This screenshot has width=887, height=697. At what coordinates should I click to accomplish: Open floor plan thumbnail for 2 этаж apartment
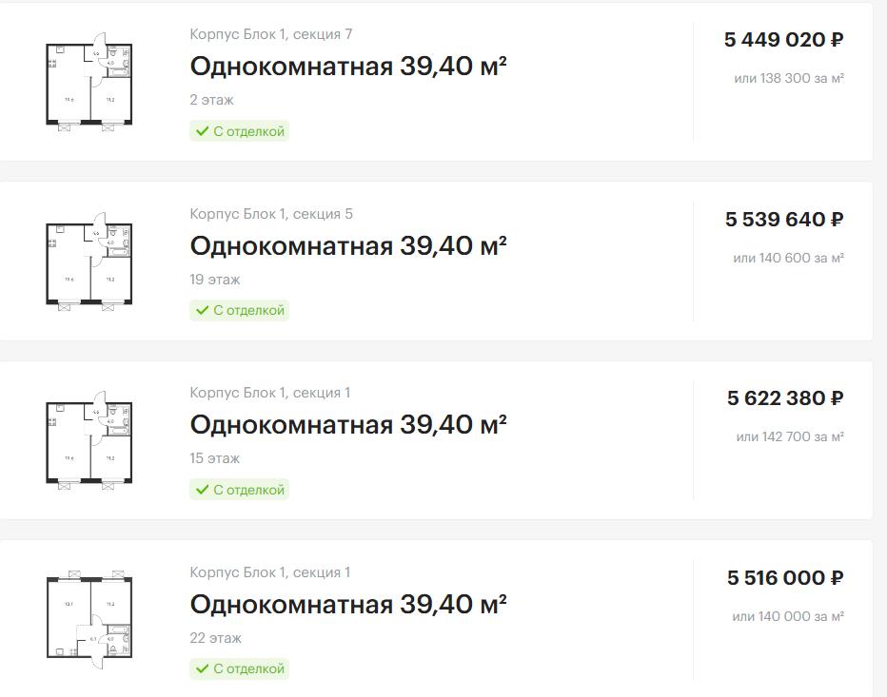(89, 82)
